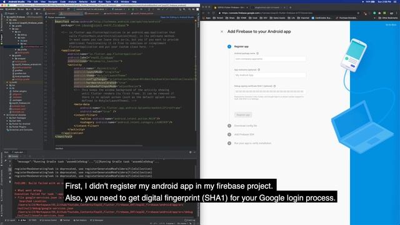Viewport: 400px width, 225px height.
Task: Open the Edit menu
Action: point(36,1)
